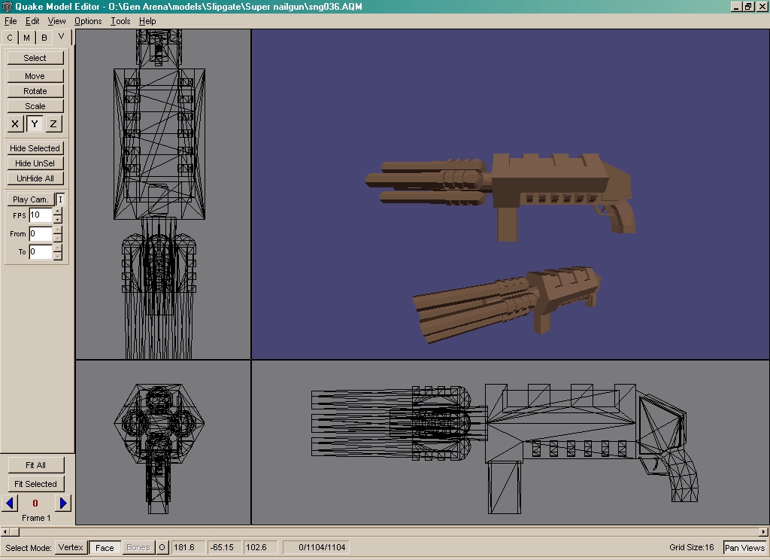The height and width of the screenshot is (560, 770).
Task: Open the Help menu
Action: [147, 21]
